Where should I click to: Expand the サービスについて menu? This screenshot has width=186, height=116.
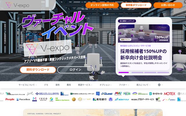28,85
